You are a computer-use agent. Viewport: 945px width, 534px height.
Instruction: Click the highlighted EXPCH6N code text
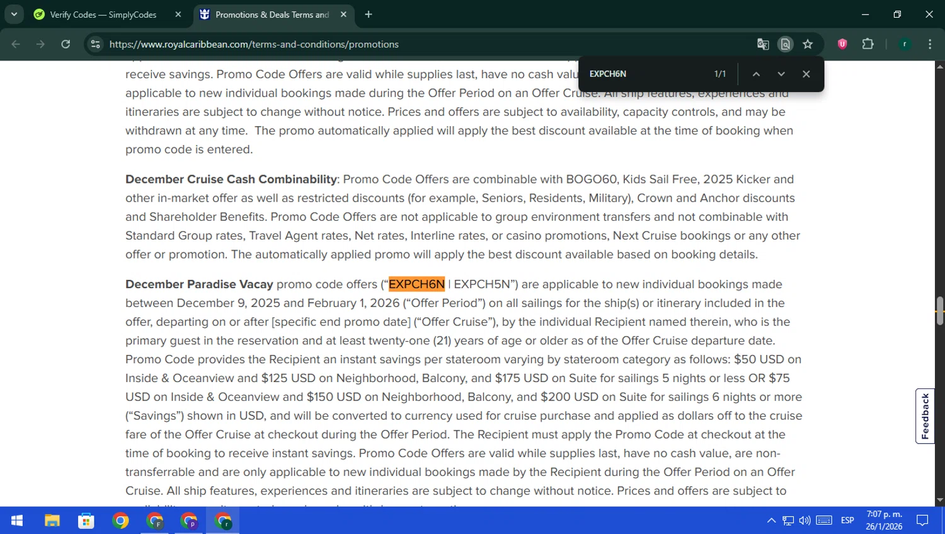tap(416, 284)
